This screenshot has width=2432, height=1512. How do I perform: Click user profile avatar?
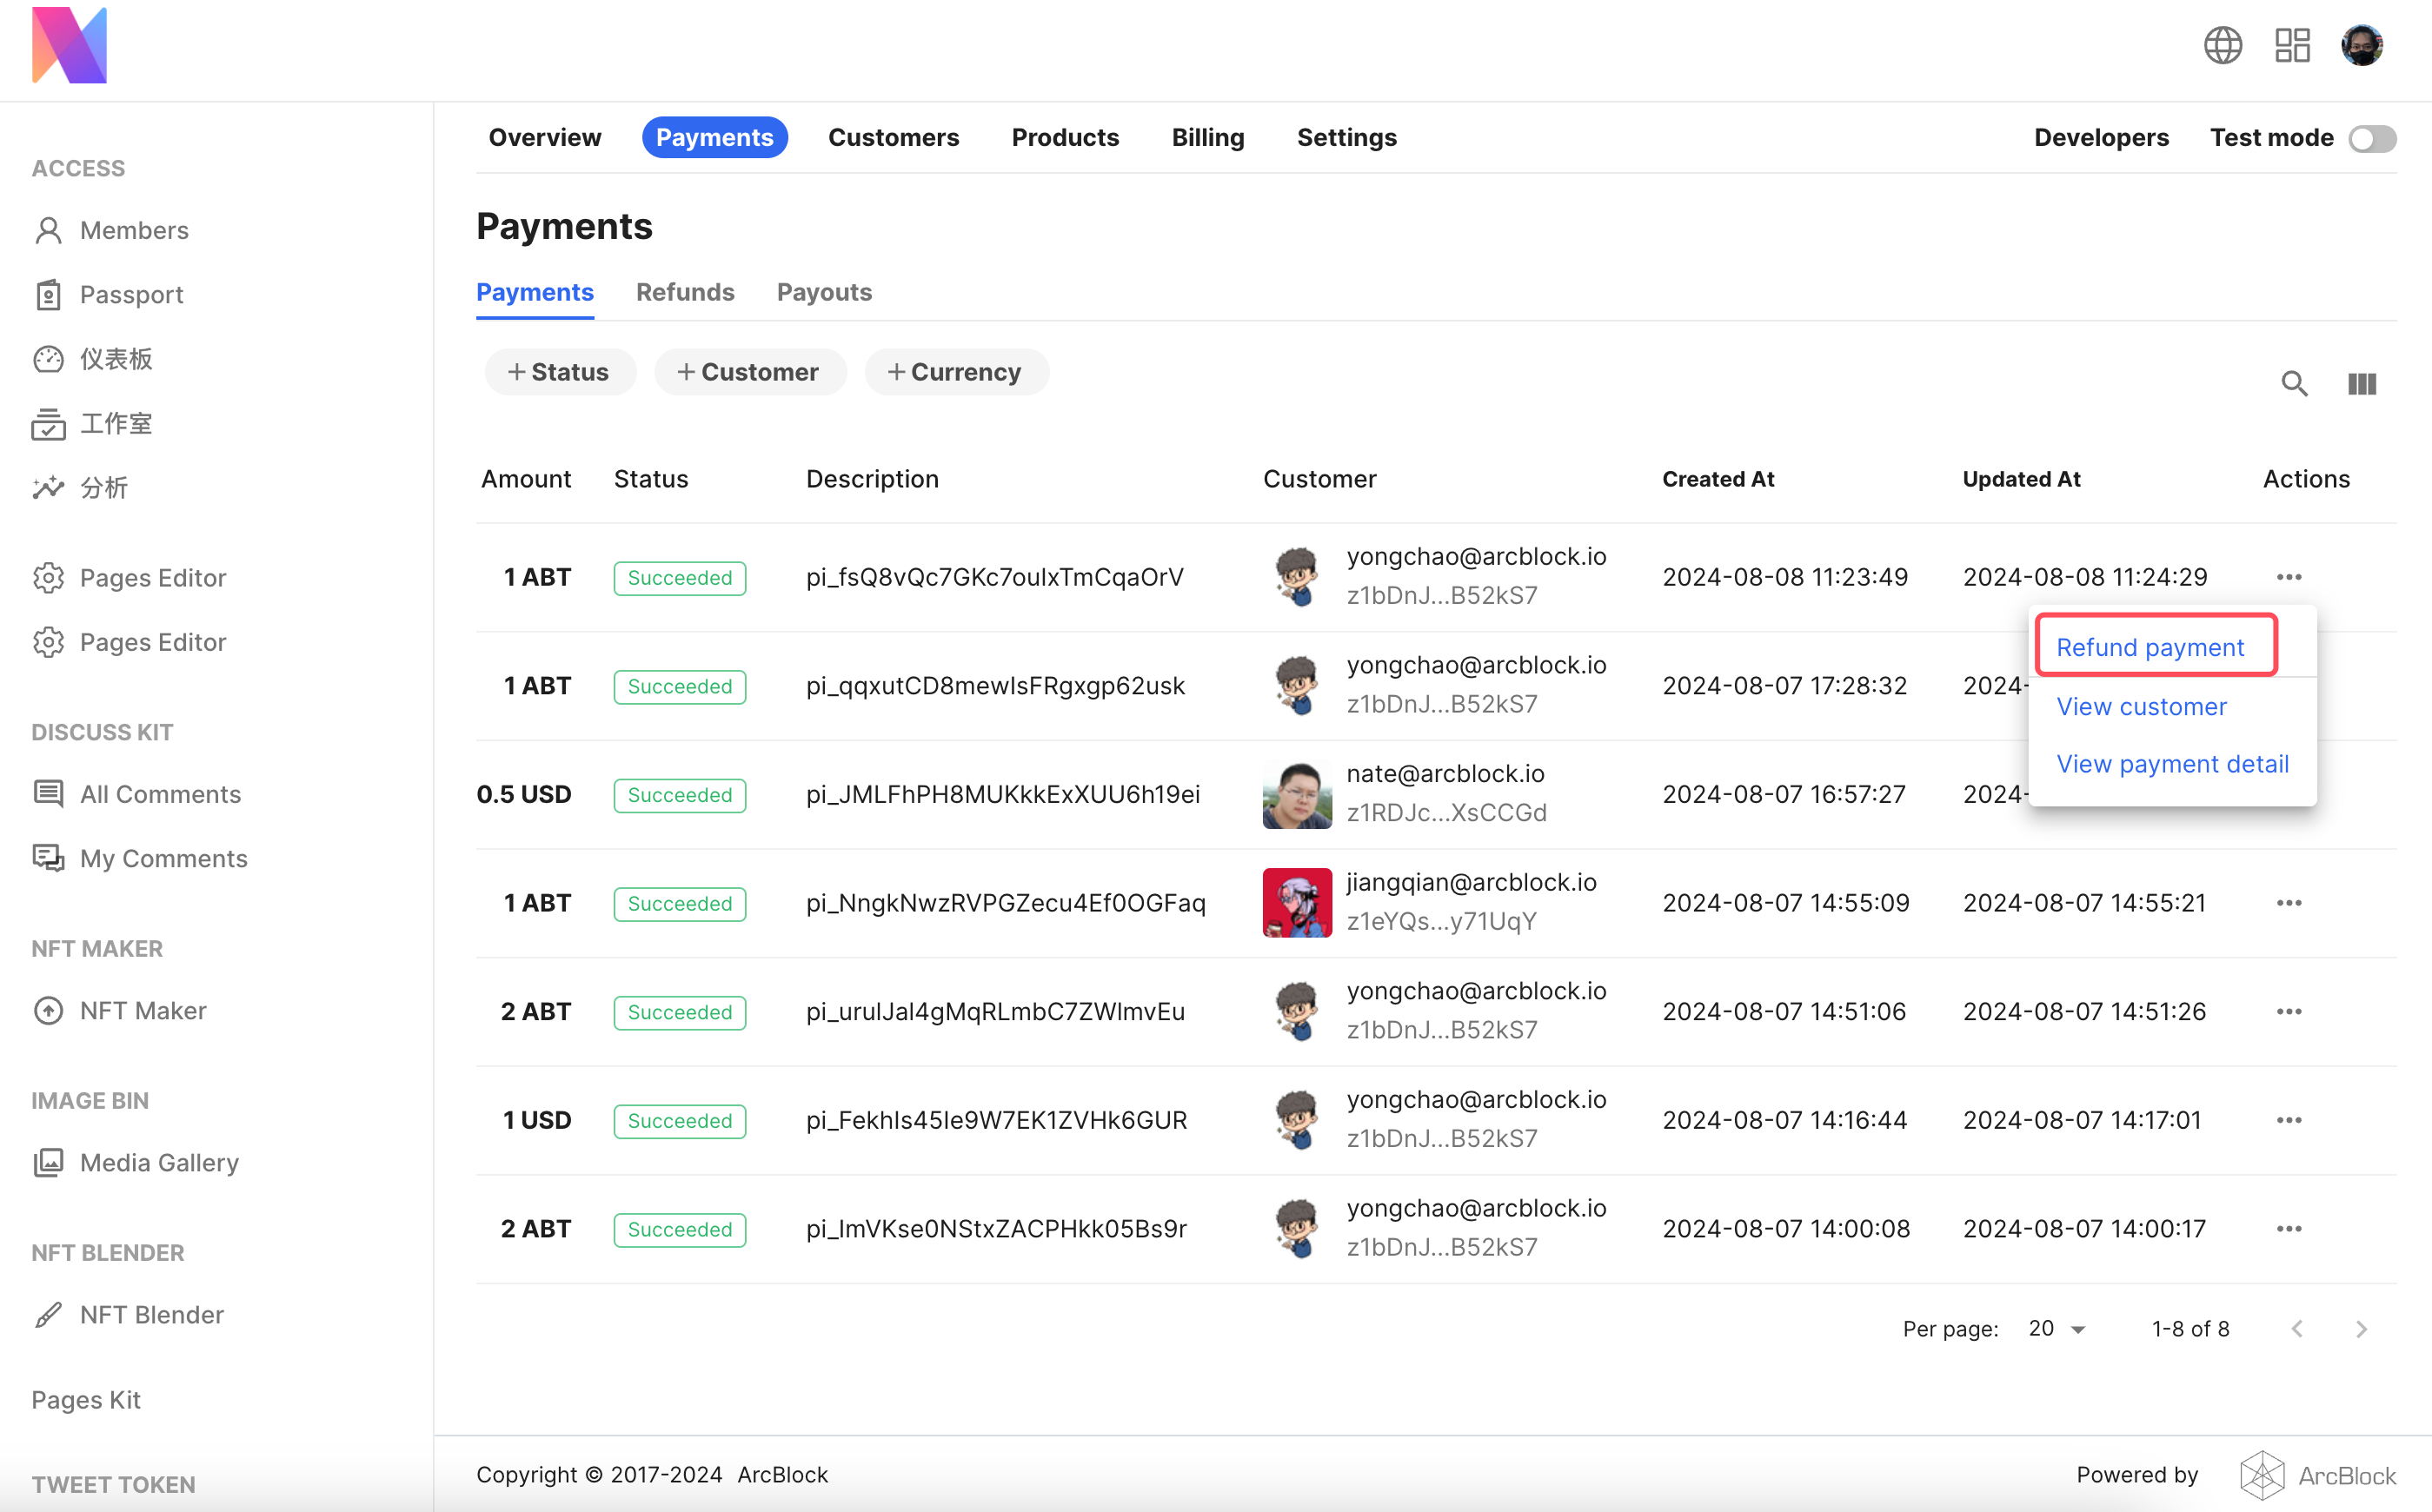click(2362, 45)
